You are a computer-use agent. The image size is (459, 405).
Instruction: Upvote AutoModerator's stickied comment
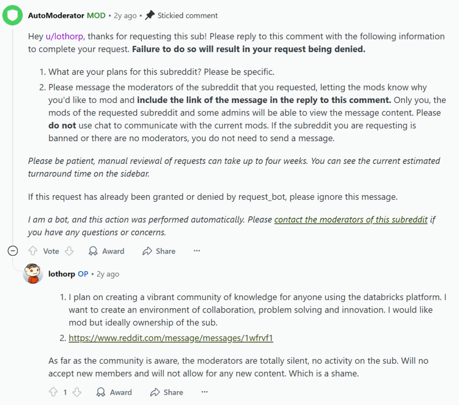coord(32,251)
